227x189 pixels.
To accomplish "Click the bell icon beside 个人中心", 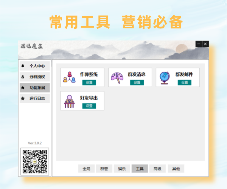I will [23, 66].
